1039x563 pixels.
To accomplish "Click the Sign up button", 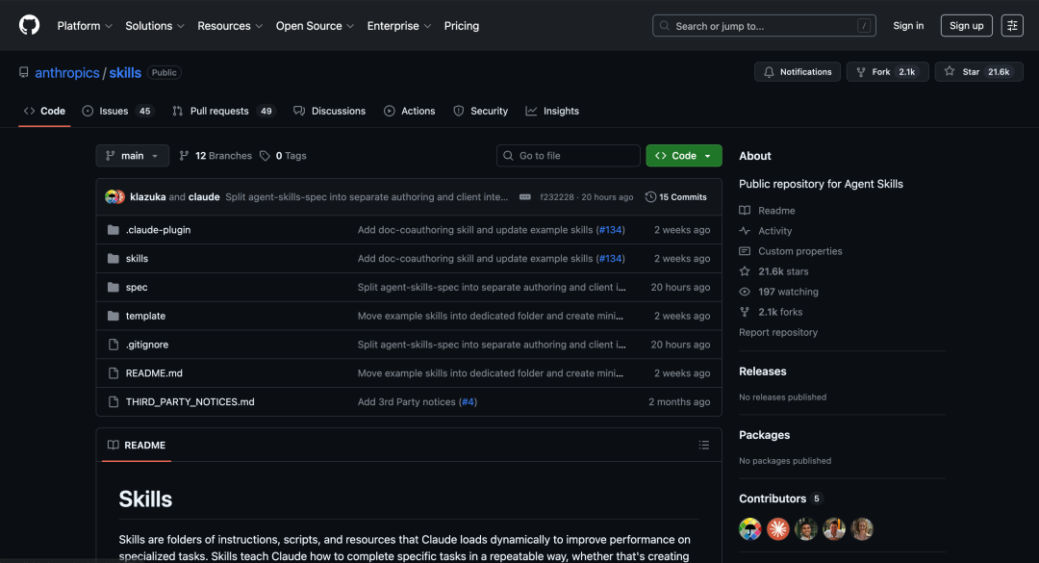I will point(966,26).
